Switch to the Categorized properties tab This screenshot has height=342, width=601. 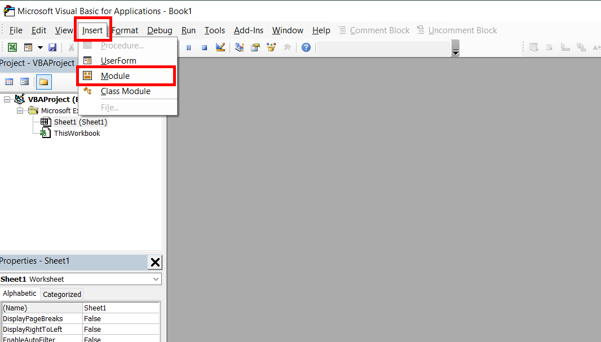pyautogui.click(x=62, y=294)
